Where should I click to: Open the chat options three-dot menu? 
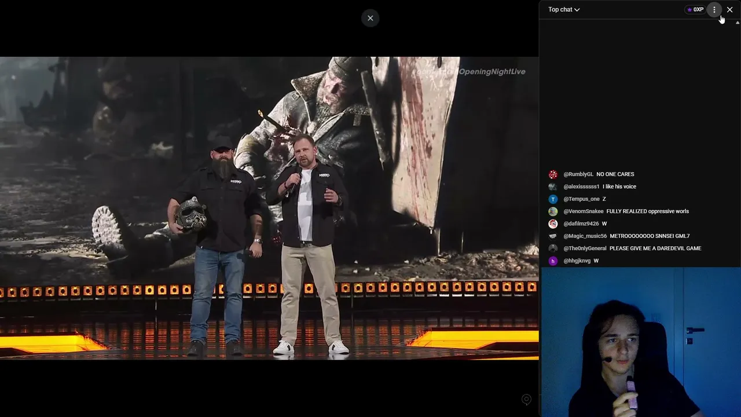click(x=714, y=9)
